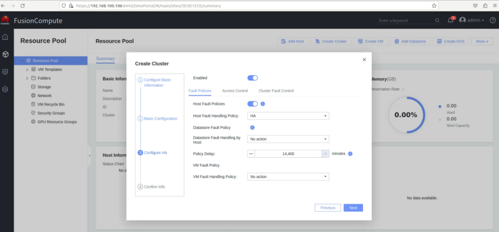
Task: Expand the Folders tree node
Action: pos(27,78)
